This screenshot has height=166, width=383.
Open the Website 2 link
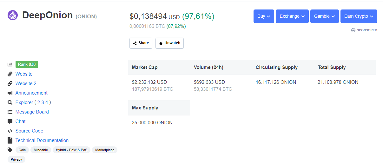click(x=26, y=83)
